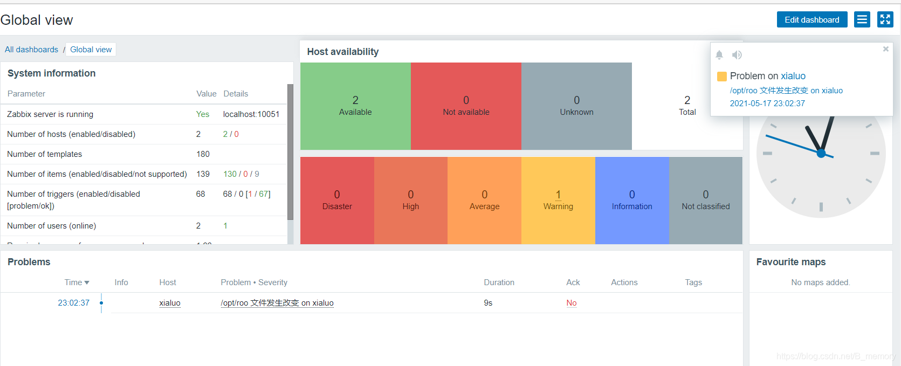Image resolution: width=901 pixels, height=366 pixels.
Task: Click the notification timestamp 2021-05-17 23:02:37
Action: click(767, 103)
